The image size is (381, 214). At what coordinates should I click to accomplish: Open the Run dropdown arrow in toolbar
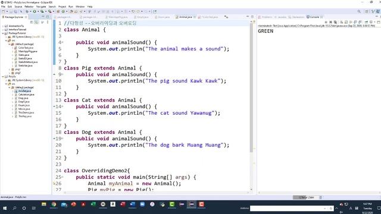tap(38, 11)
